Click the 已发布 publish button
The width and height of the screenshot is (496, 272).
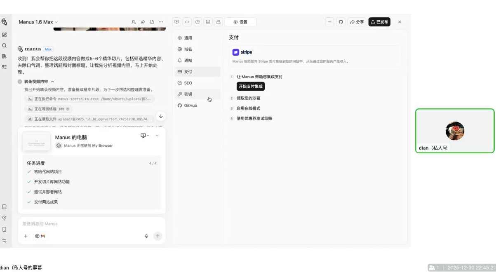[x=379, y=22]
